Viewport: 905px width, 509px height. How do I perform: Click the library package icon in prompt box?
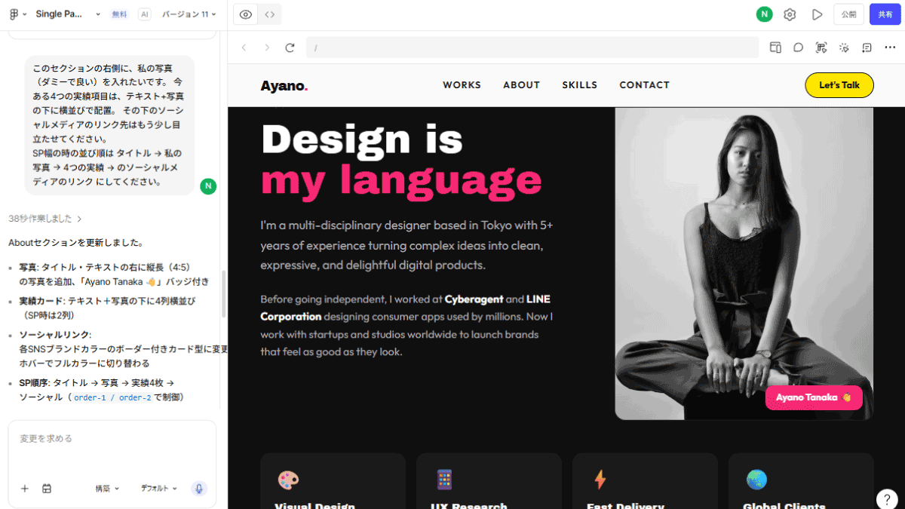[47, 489]
